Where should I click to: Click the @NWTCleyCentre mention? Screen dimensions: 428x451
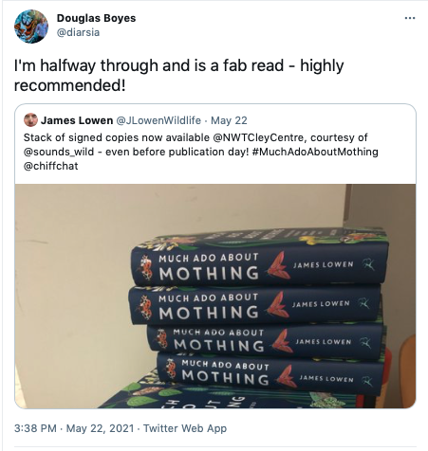[x=259, y=137]
